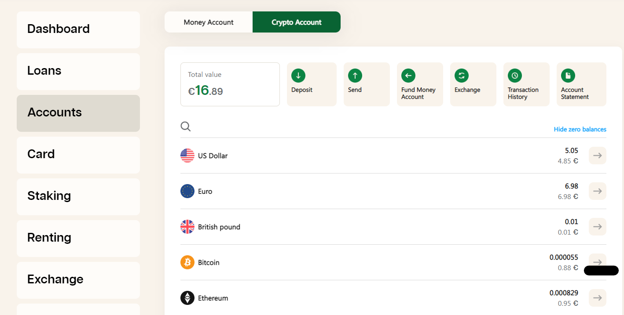Click the Bitcoin coin icon

tap(187, 262)
